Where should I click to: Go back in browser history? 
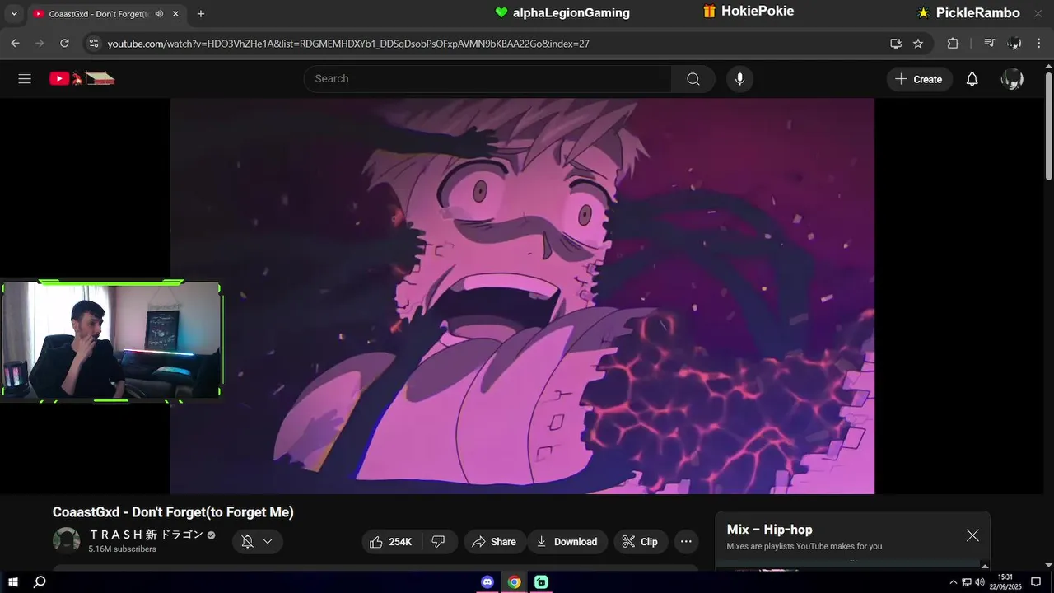click(x=15, y=43)
